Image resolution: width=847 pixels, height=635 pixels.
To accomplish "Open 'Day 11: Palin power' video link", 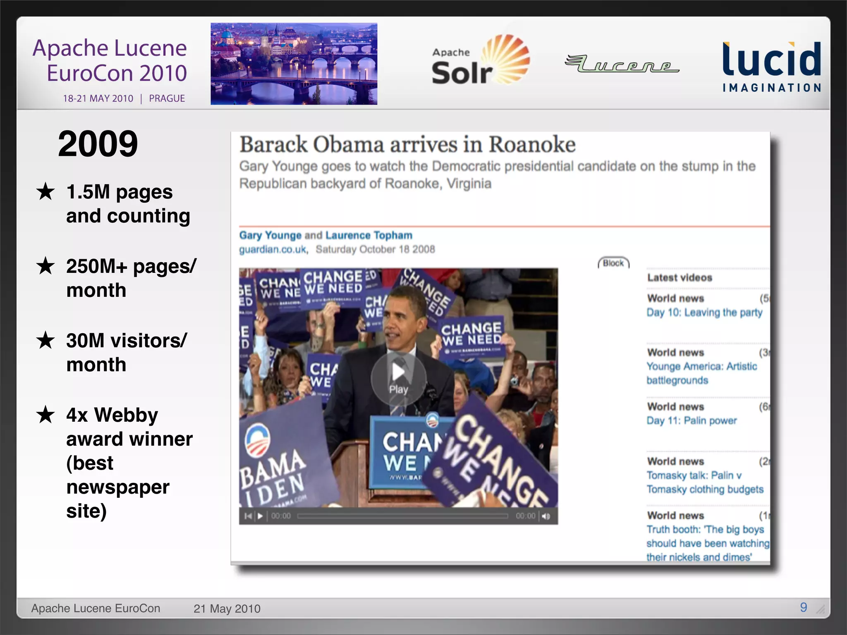I will coord(691,421).
